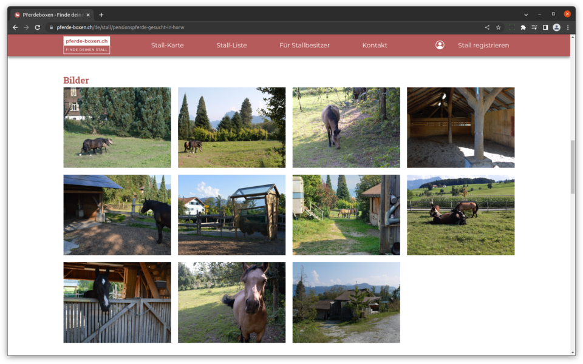
Task: Click the padlock site info icon
Action: point(51,27)
